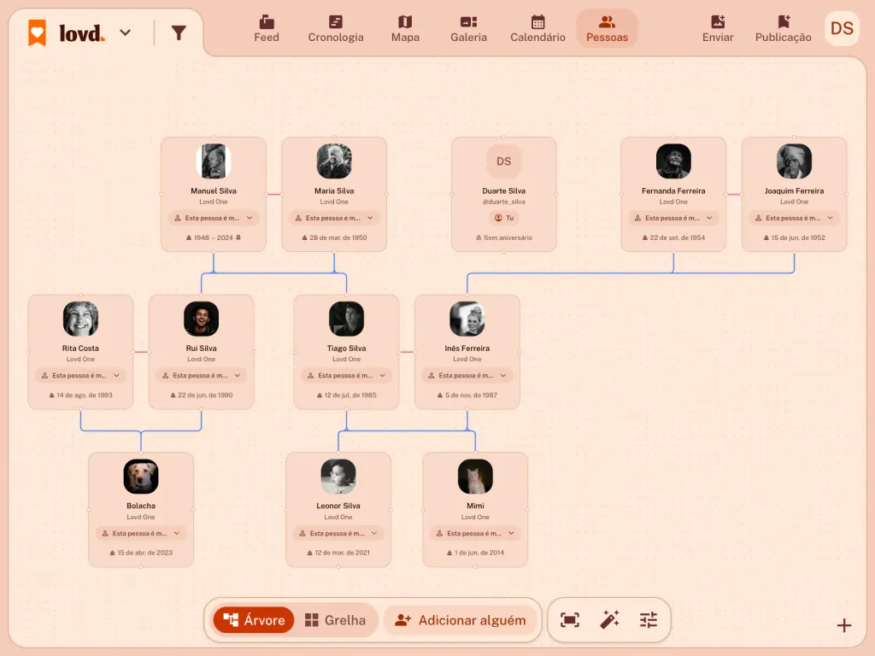Image resolution: width=875 pixels, height=656 pixels.
Task: Open Leonor Silva's profile photo
Action: pyautogui.click(x=338, y=477)
